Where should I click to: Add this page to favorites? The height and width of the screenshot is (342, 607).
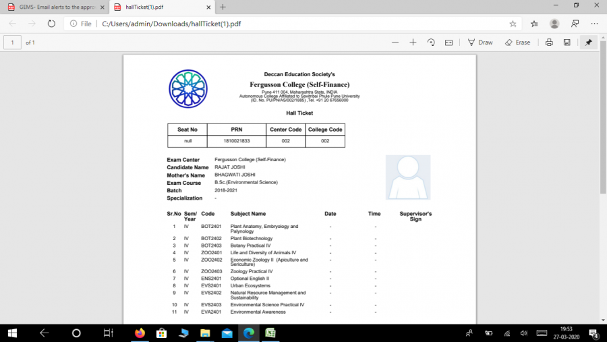(x=513, y=24)
